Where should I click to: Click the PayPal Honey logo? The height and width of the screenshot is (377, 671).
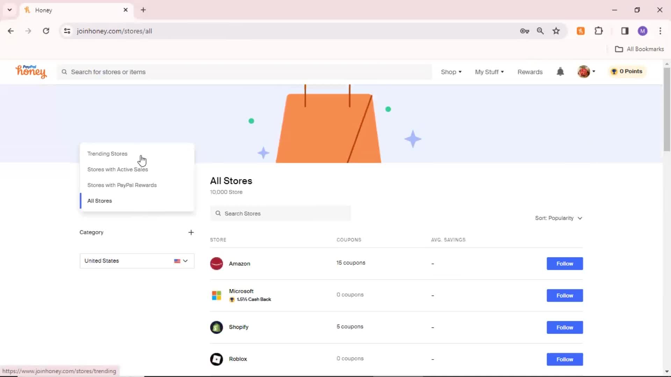(31, 72)
